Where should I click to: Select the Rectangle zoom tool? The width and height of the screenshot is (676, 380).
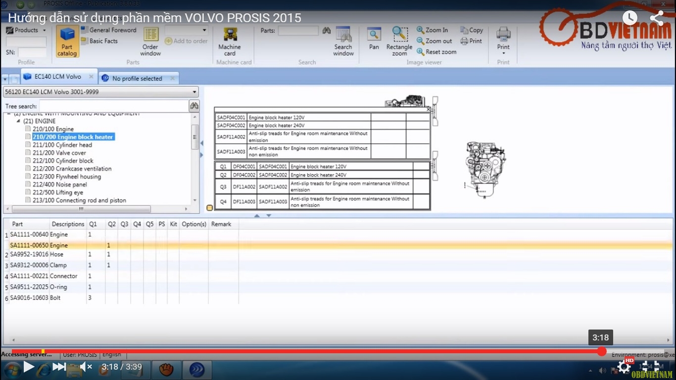(x=399, y=42)
